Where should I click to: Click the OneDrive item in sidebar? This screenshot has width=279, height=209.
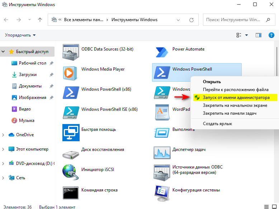pyautogui.click(x=25, y=135)
